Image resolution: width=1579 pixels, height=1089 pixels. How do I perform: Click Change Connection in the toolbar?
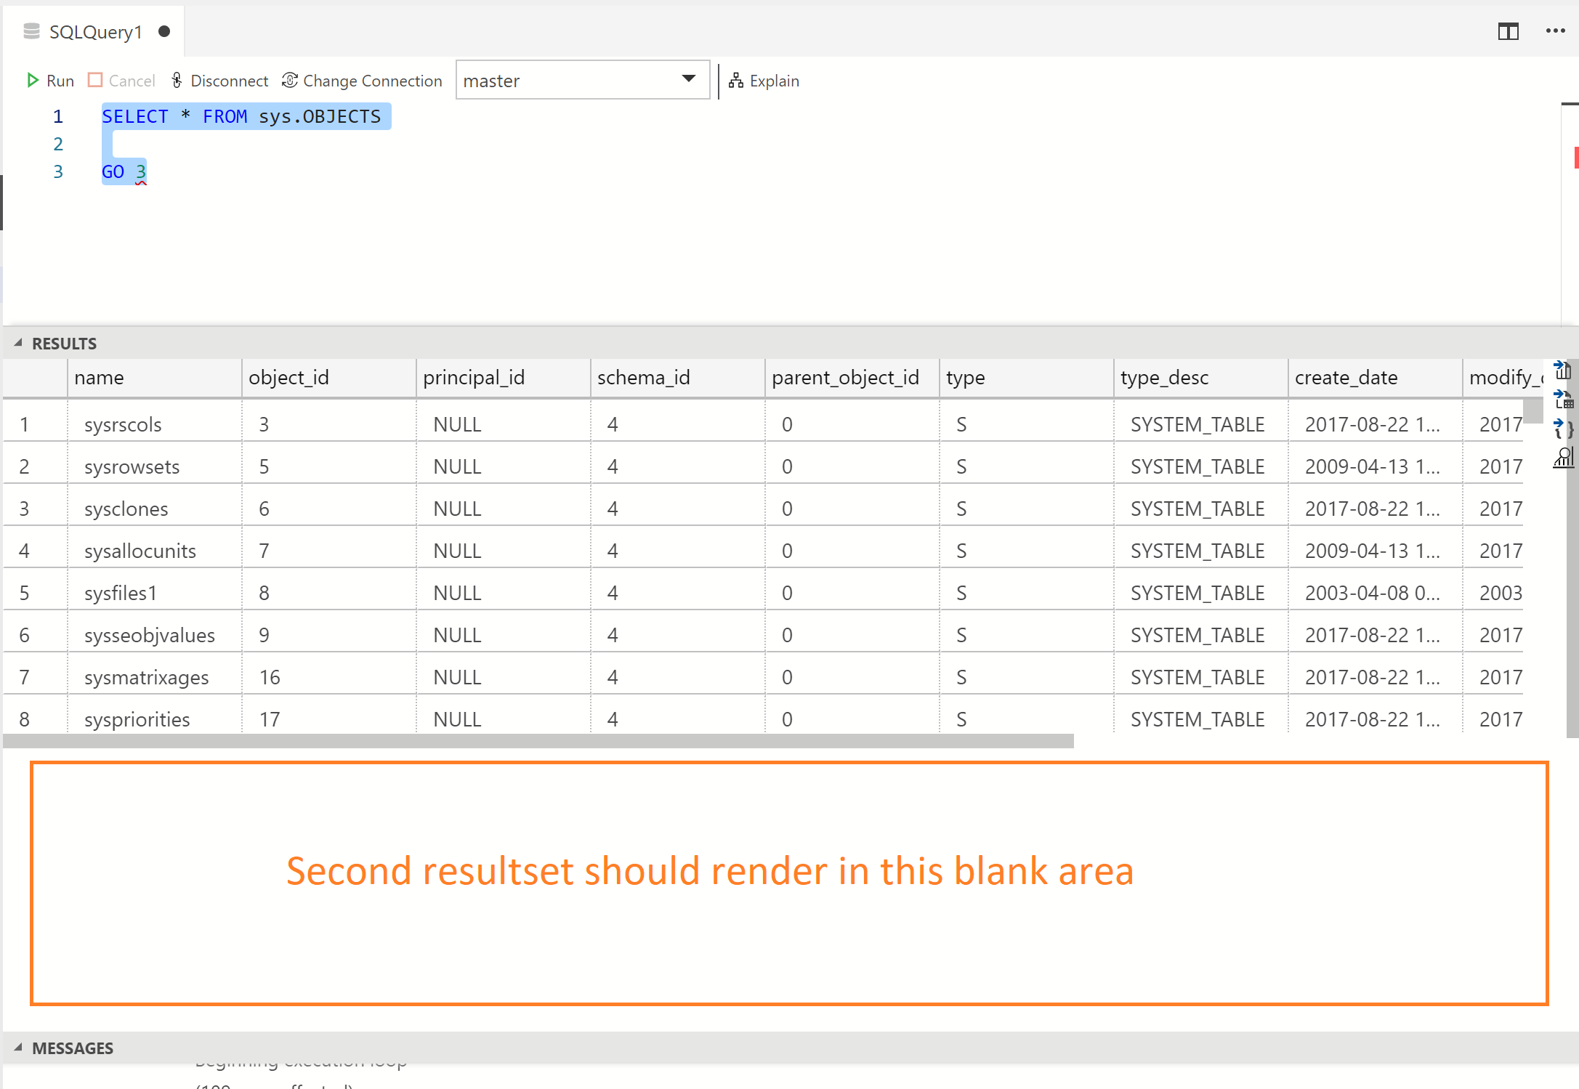click(x=362, y=81)
